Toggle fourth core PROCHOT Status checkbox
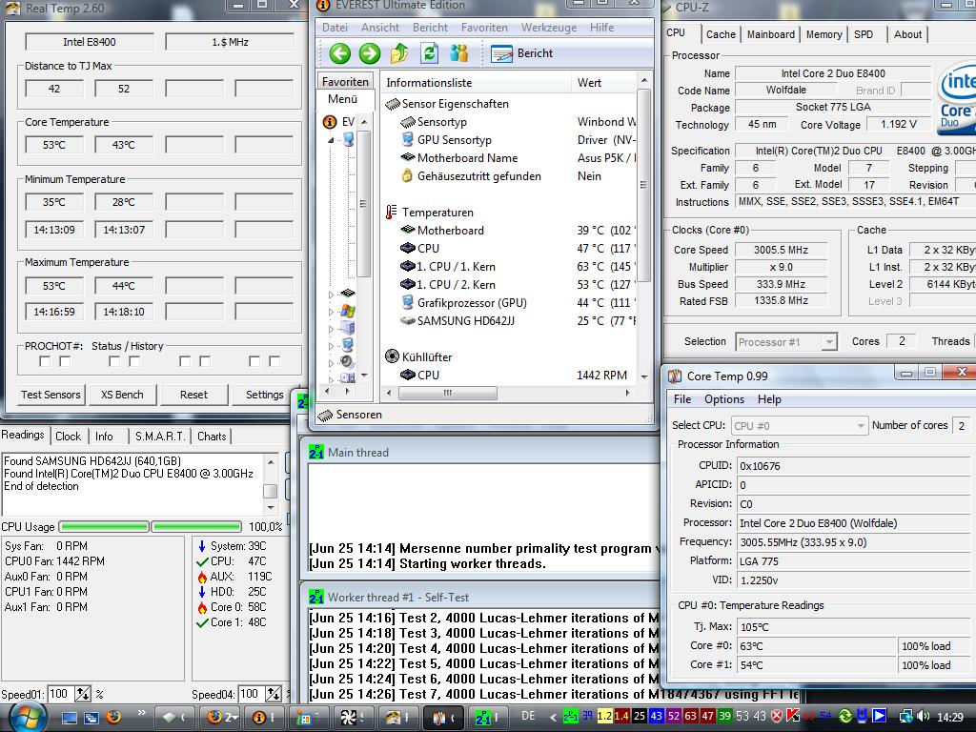Screen dimensions: 976x732 pyautogui.click(x=254, y=361)
